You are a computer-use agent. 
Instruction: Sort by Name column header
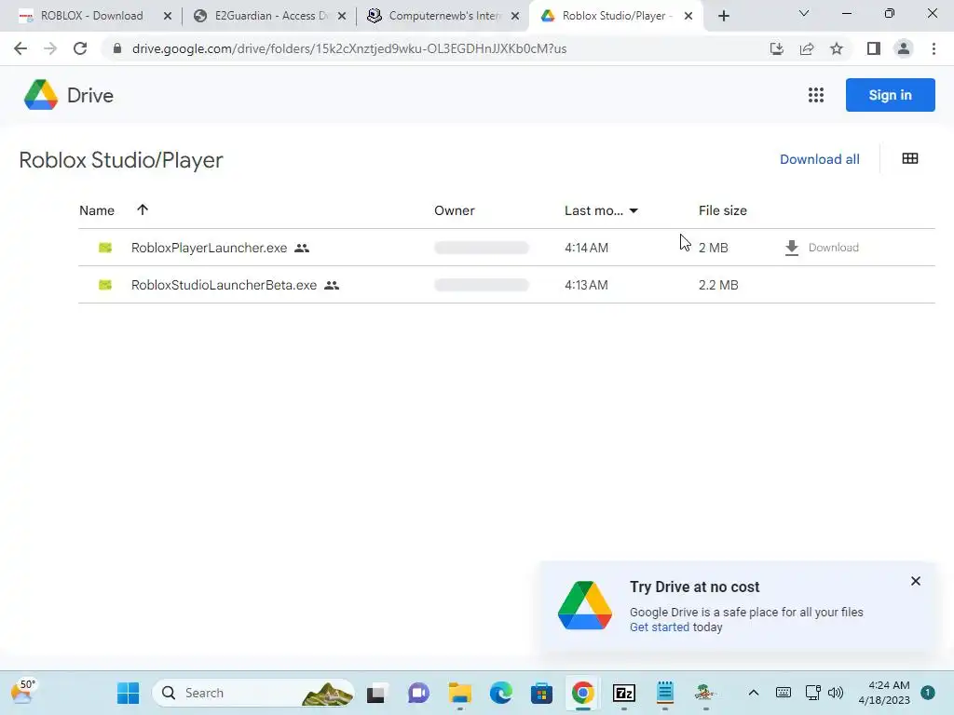pyautogui.click(x=97, y=210)
